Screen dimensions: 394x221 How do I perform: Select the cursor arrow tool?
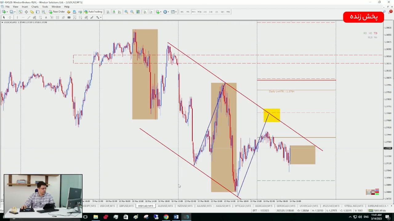click(4, 17)
